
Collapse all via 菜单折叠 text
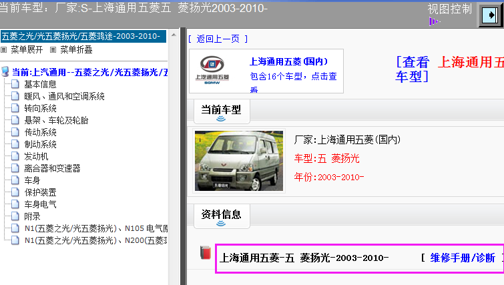tap(76, 50)
